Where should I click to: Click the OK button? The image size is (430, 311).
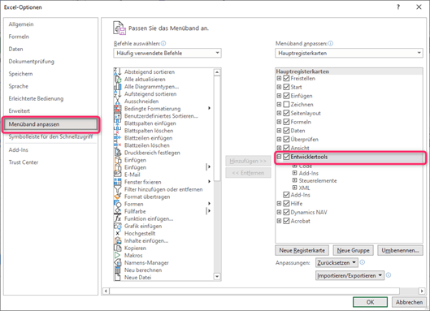pyautogui.click(x=370, y=302)
